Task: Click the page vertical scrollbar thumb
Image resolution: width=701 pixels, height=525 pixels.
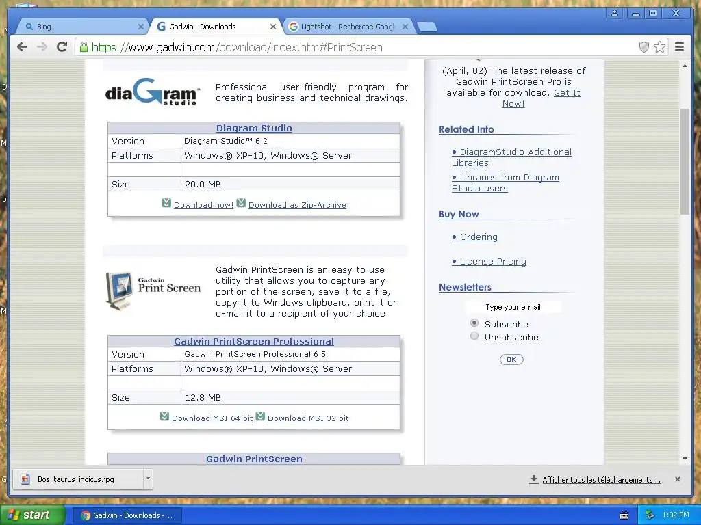Action: coord(685,161)
